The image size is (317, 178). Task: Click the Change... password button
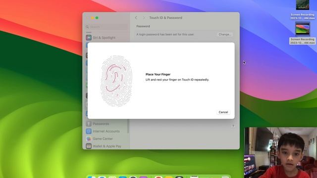225,35
